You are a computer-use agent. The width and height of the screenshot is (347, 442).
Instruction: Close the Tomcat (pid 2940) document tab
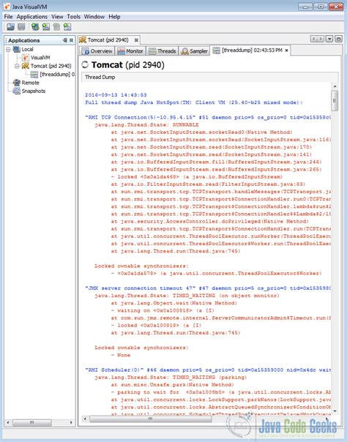point(136,40)
